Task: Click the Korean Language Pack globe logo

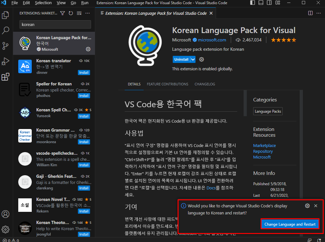Action: 145,46
